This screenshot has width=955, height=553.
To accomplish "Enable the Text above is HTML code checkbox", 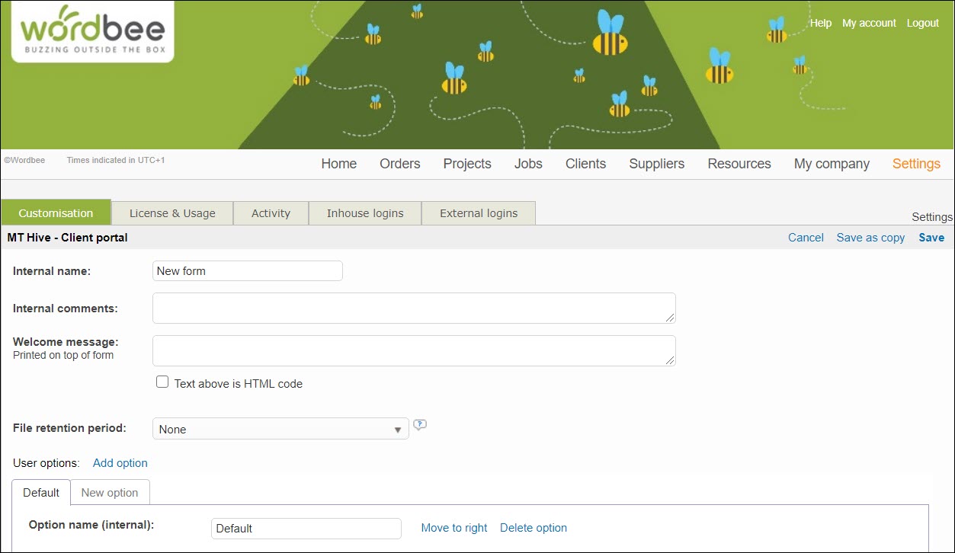I will 162,382.
